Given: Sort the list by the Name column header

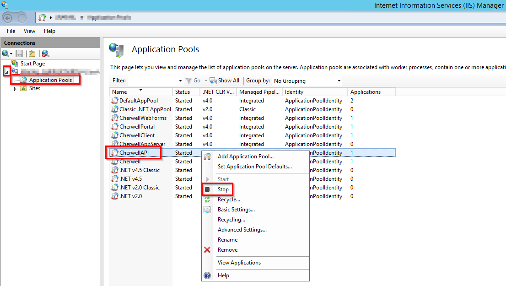Looking at the screenshot, I should click(x=119, y=92).
